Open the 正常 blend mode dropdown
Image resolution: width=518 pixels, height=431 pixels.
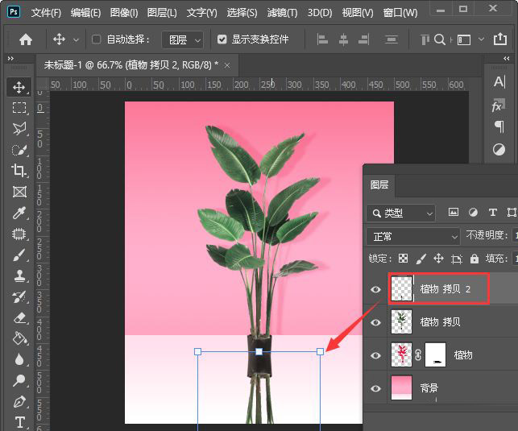coord(412,236)
